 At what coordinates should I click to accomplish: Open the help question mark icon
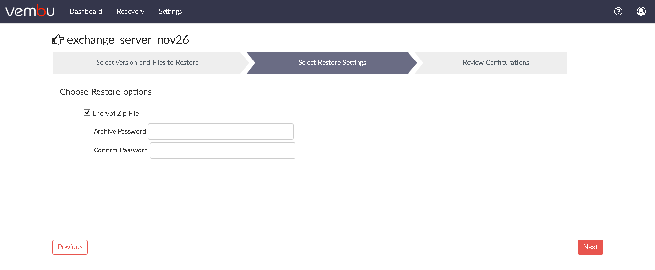tap(618, 11)
